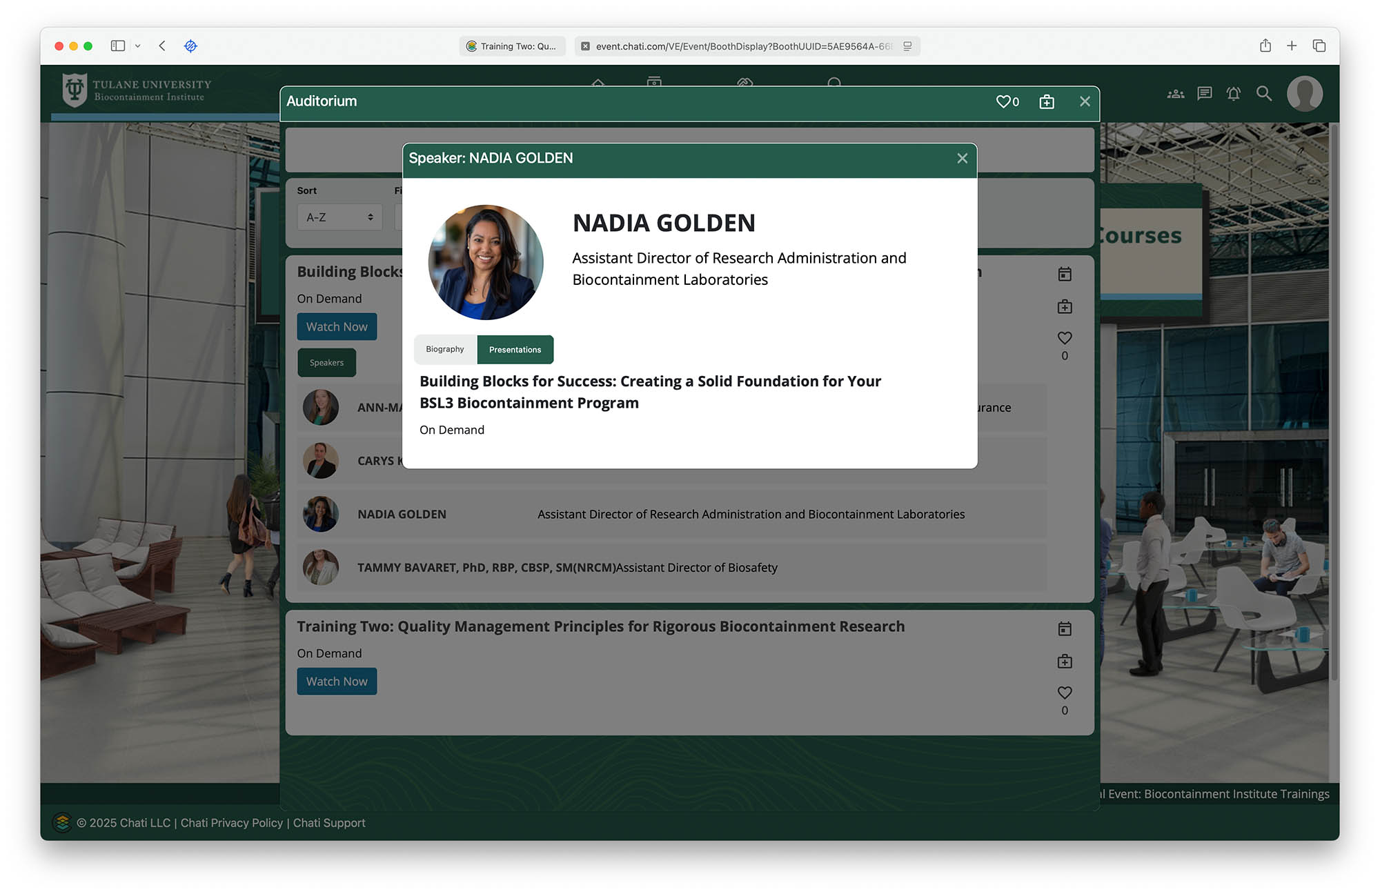Close the Nadia Golden speaker dialog
This screenshot has height=894, width=1380.
point(962,159)
